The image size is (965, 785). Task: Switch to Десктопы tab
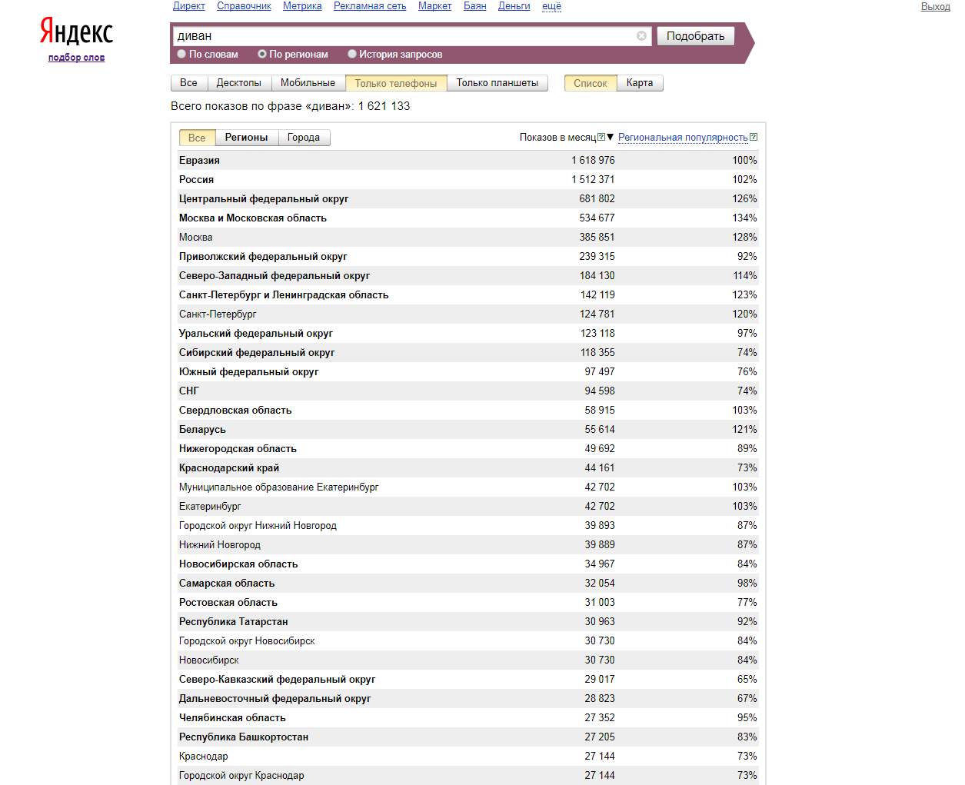pyautogui.click(x=239, y=83)
